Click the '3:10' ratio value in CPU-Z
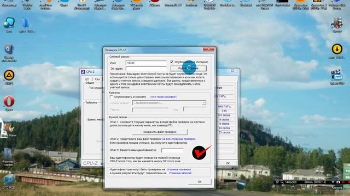The height and width of the screenshot is (196, 350). [x=224, y=111]
